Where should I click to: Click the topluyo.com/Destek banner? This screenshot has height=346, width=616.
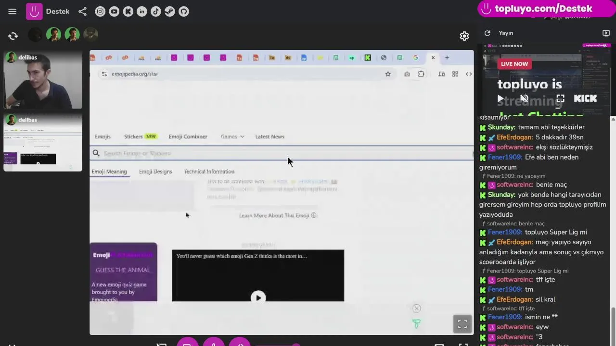547,9
